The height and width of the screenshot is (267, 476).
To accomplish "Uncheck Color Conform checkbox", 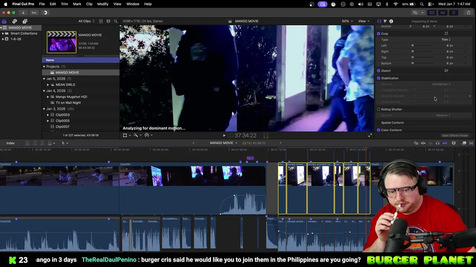I will coord(379,130).
